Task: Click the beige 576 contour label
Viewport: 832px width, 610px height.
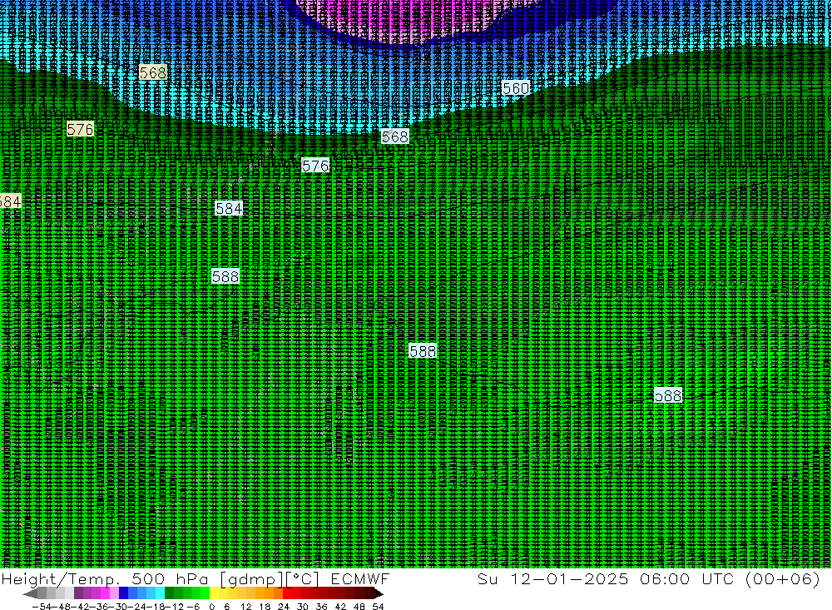Action: (80, 129)
